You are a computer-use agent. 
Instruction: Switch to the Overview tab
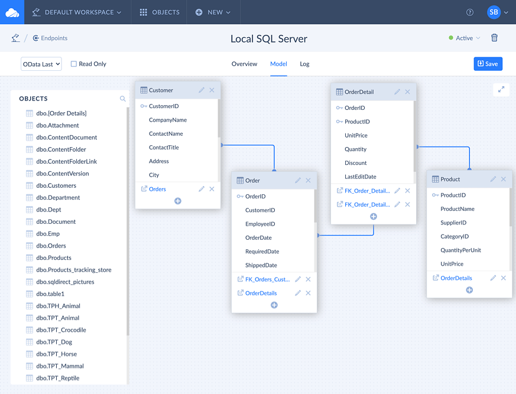click(244, 64)
